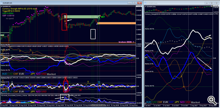Close the EURGBP,M5 window
The image size is (220, 108).
click(139, 3)
